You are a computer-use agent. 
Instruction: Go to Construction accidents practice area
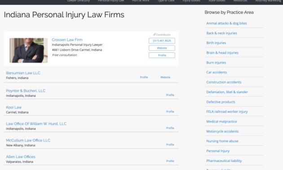(224, 82)
